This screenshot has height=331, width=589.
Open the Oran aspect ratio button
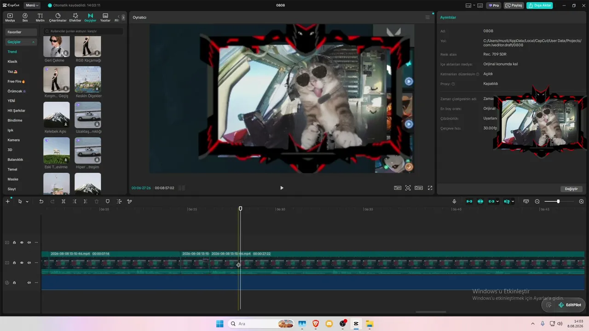point(419,188)
